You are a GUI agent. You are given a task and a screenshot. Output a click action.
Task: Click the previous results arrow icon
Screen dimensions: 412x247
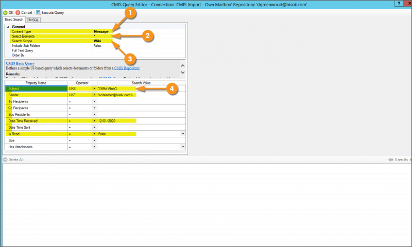391,160
